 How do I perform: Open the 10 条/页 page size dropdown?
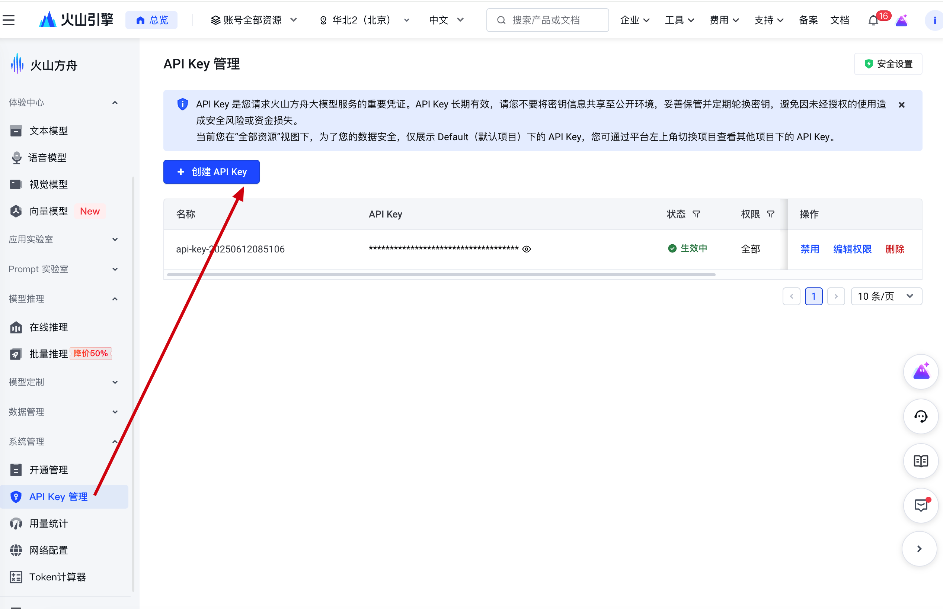click(886, 296)
